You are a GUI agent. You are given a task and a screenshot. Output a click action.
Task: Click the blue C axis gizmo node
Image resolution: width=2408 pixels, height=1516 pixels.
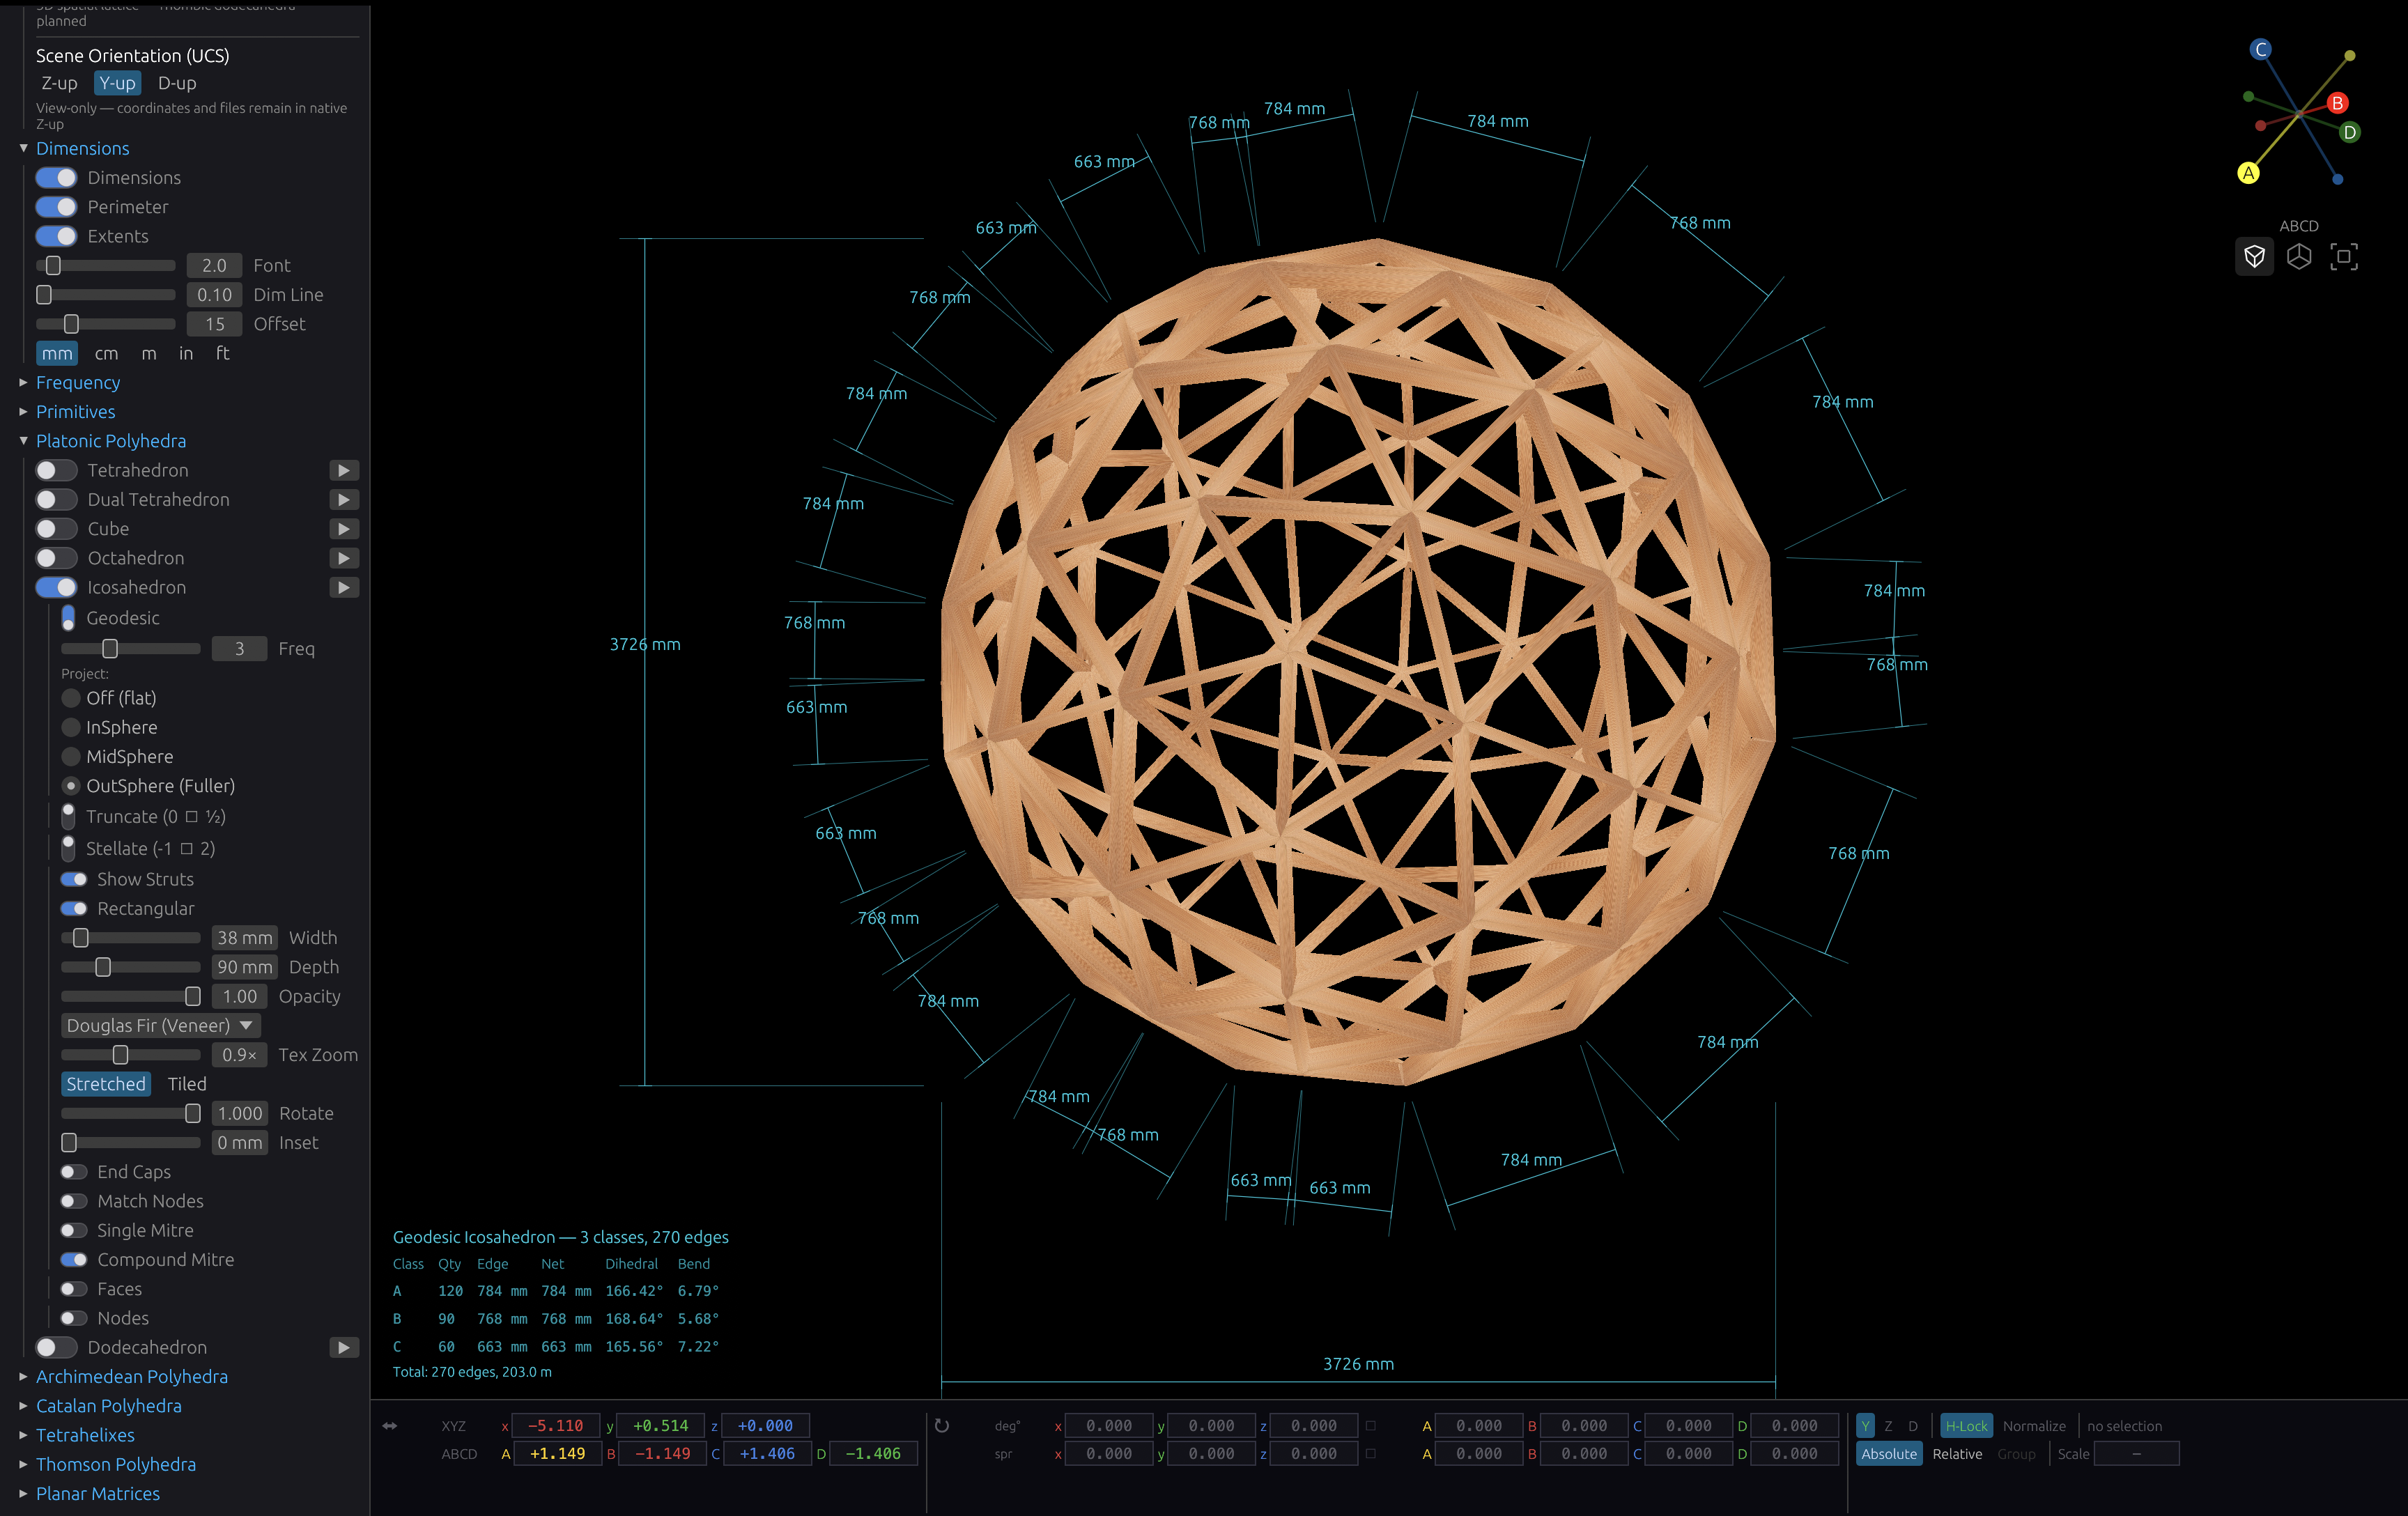tap(2261, 49)
